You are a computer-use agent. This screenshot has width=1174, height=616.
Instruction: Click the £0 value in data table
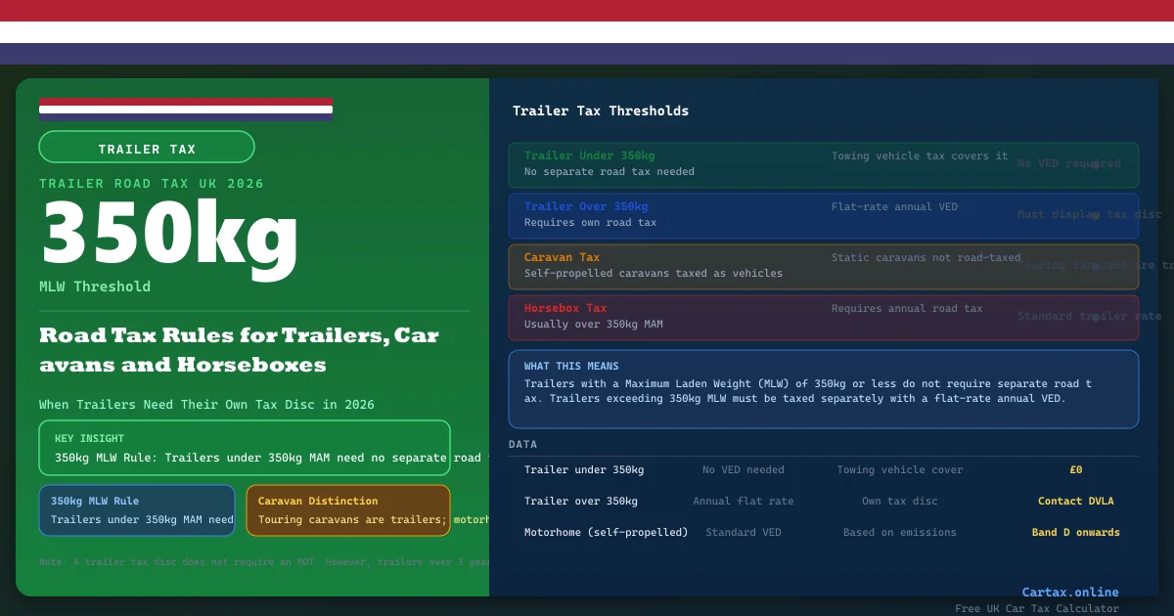coord(1075,470)
